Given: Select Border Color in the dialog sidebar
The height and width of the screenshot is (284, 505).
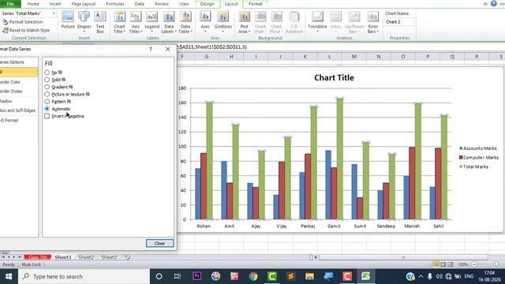Looking at the screenshot, I should 18,82.
